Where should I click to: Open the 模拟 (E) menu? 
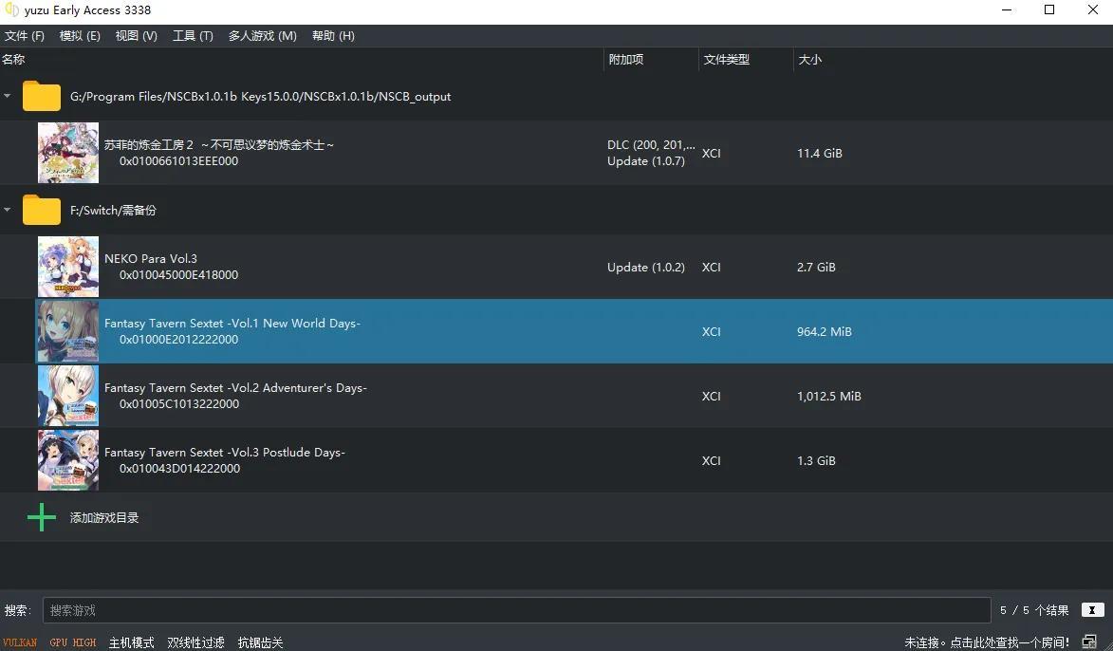click(x=80, y=35)
